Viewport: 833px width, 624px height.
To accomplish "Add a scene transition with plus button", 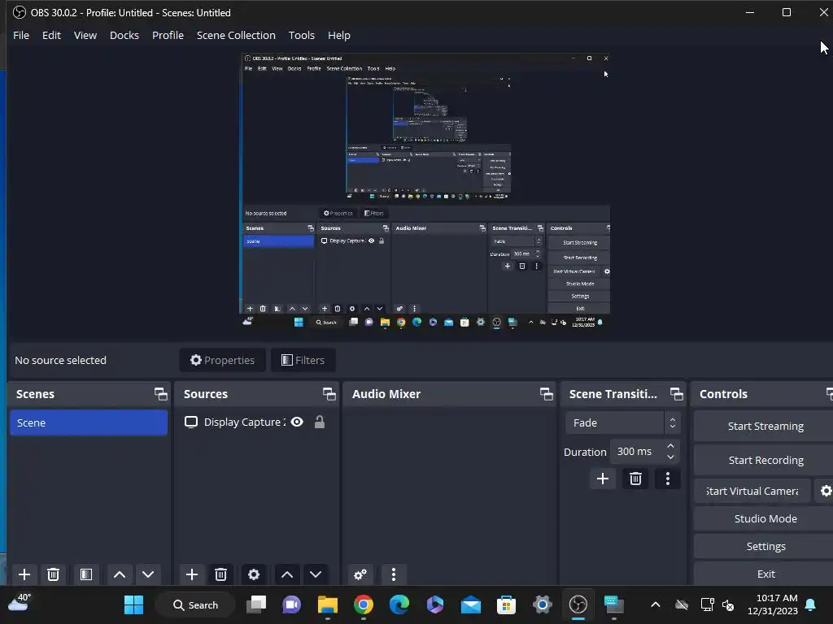I will click(603, 479).
